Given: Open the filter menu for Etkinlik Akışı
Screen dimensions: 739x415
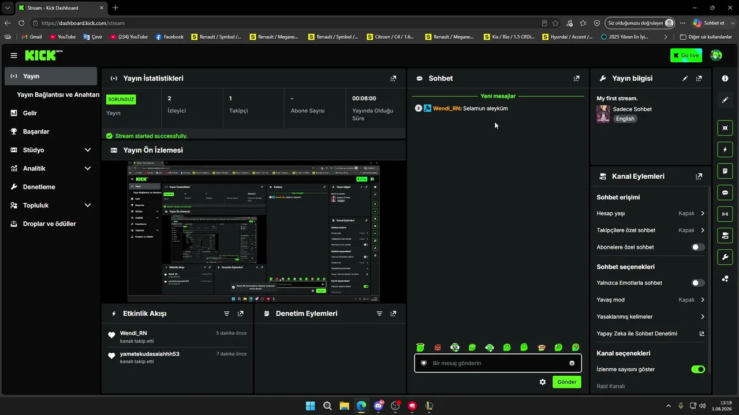Looking at the screenshot, I should [227, 314].
